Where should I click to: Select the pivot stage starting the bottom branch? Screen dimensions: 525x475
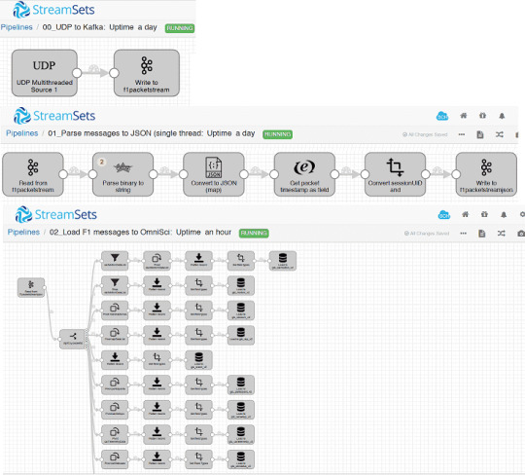point(115,459)
